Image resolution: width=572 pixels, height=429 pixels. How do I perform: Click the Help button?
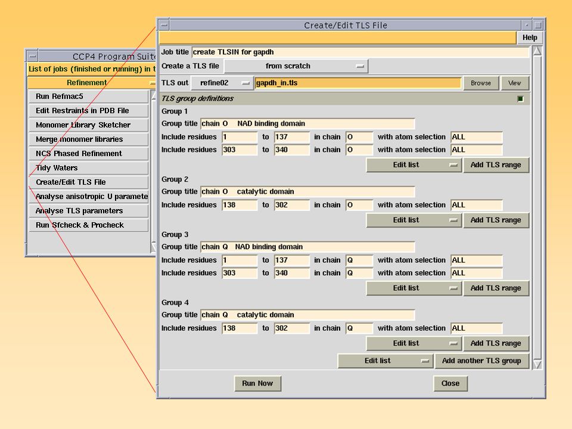coord(529,38)
